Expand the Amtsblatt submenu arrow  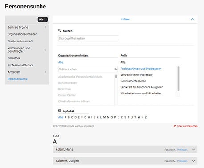pos(46,72)
